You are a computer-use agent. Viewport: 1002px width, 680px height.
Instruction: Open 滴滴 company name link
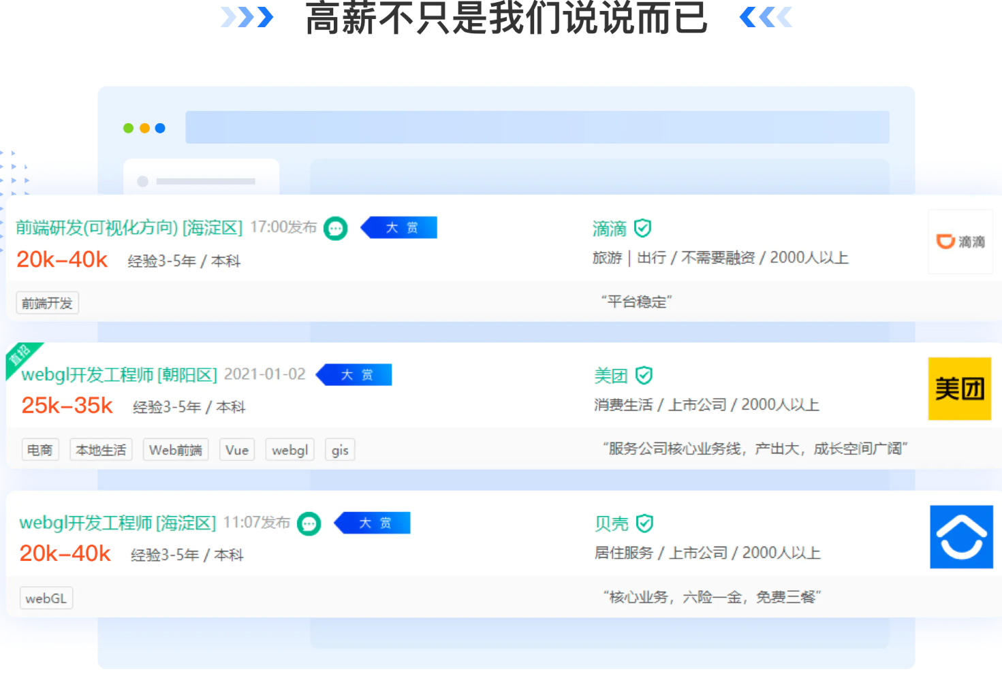[x=609, y=229]
